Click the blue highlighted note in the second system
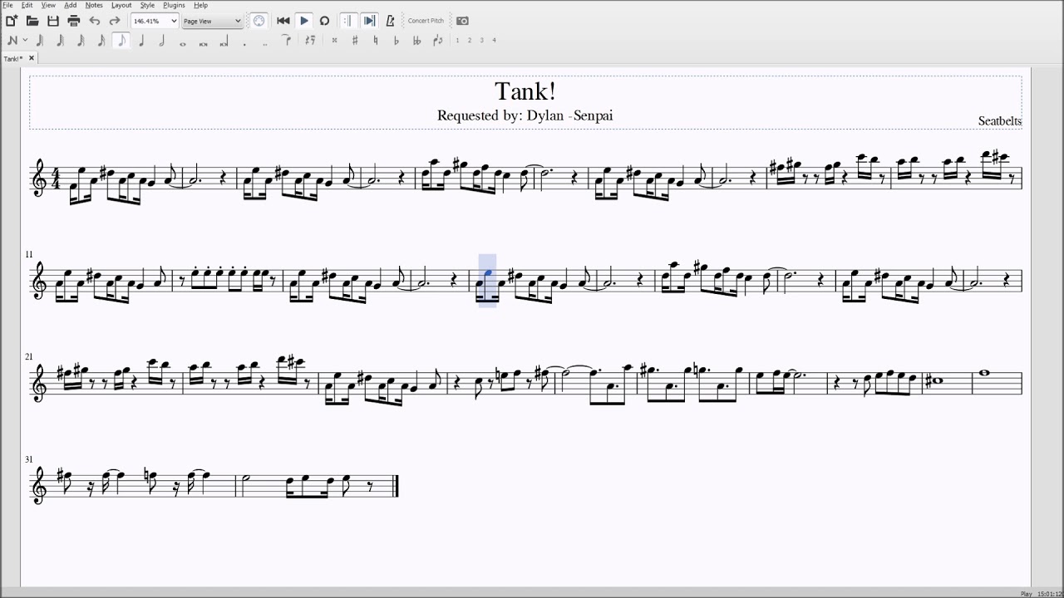The width and height of the screenshot is (1064, 598). (x=489, y=272)
